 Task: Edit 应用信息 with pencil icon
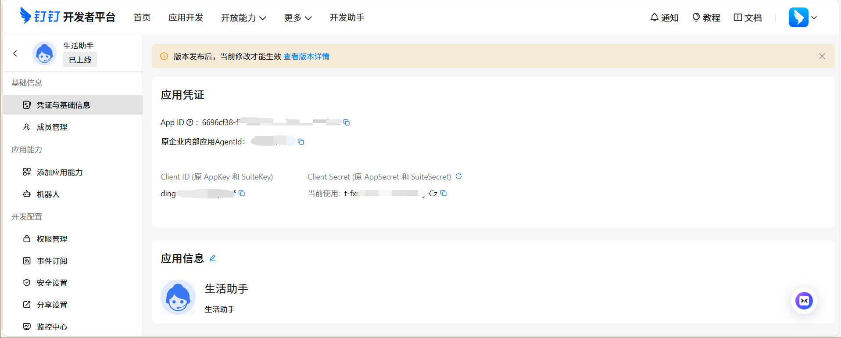coord(213,258)
